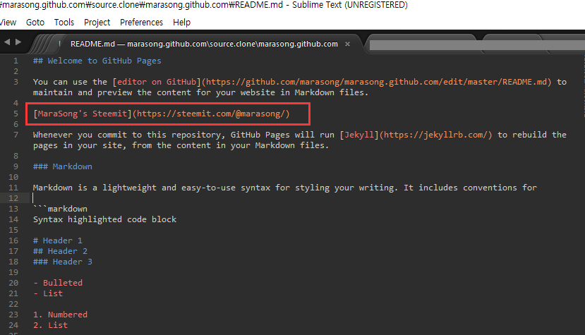Click line number 1 in the gutter
This screenshot has height=335, width=585.
16,61
